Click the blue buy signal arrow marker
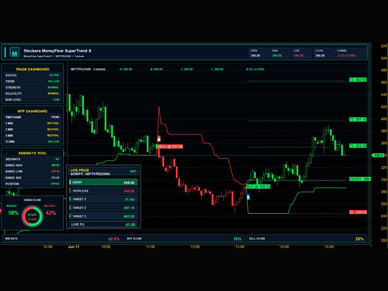 [248, 196]
